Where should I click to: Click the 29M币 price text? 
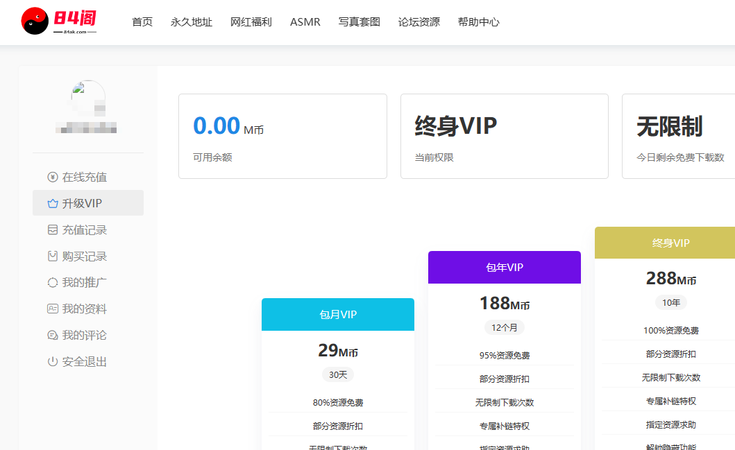(x=338, y=350)
